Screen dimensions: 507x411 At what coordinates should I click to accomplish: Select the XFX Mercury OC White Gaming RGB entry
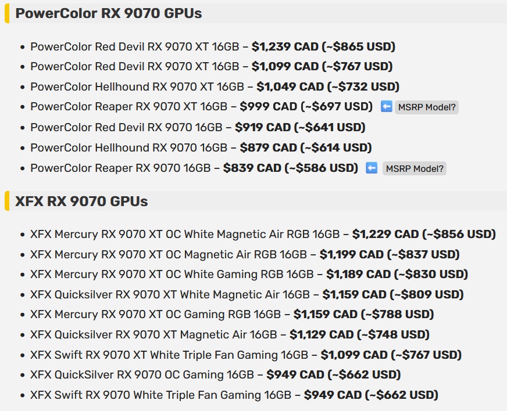249,274
